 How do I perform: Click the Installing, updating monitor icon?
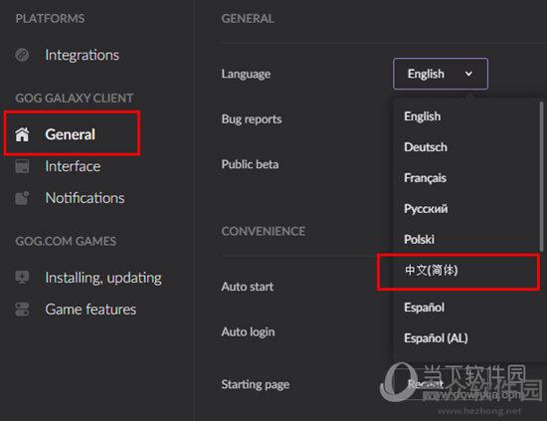tap(22, 278)
